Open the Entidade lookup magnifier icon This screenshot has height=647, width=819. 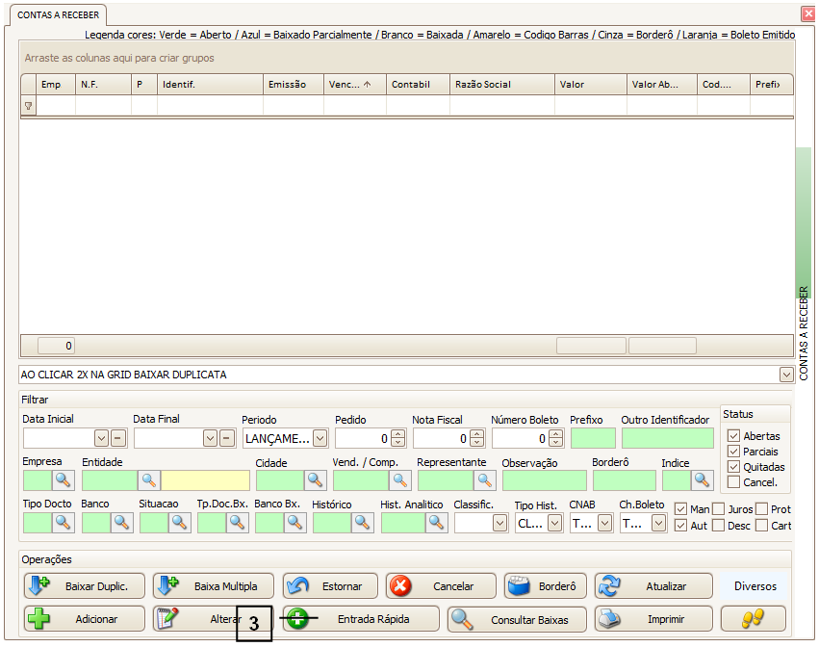(x=149, y=479)
